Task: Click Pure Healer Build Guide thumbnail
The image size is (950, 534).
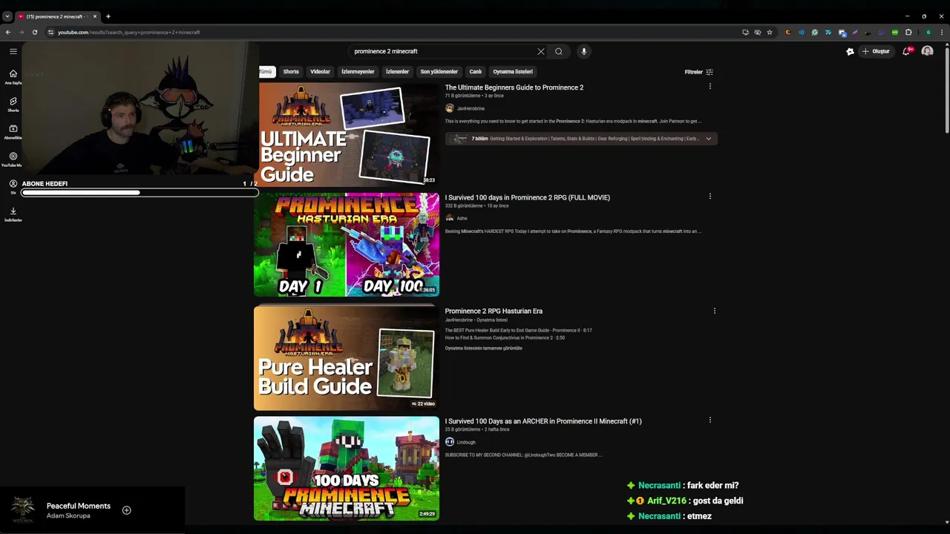Action: [347, 358]
